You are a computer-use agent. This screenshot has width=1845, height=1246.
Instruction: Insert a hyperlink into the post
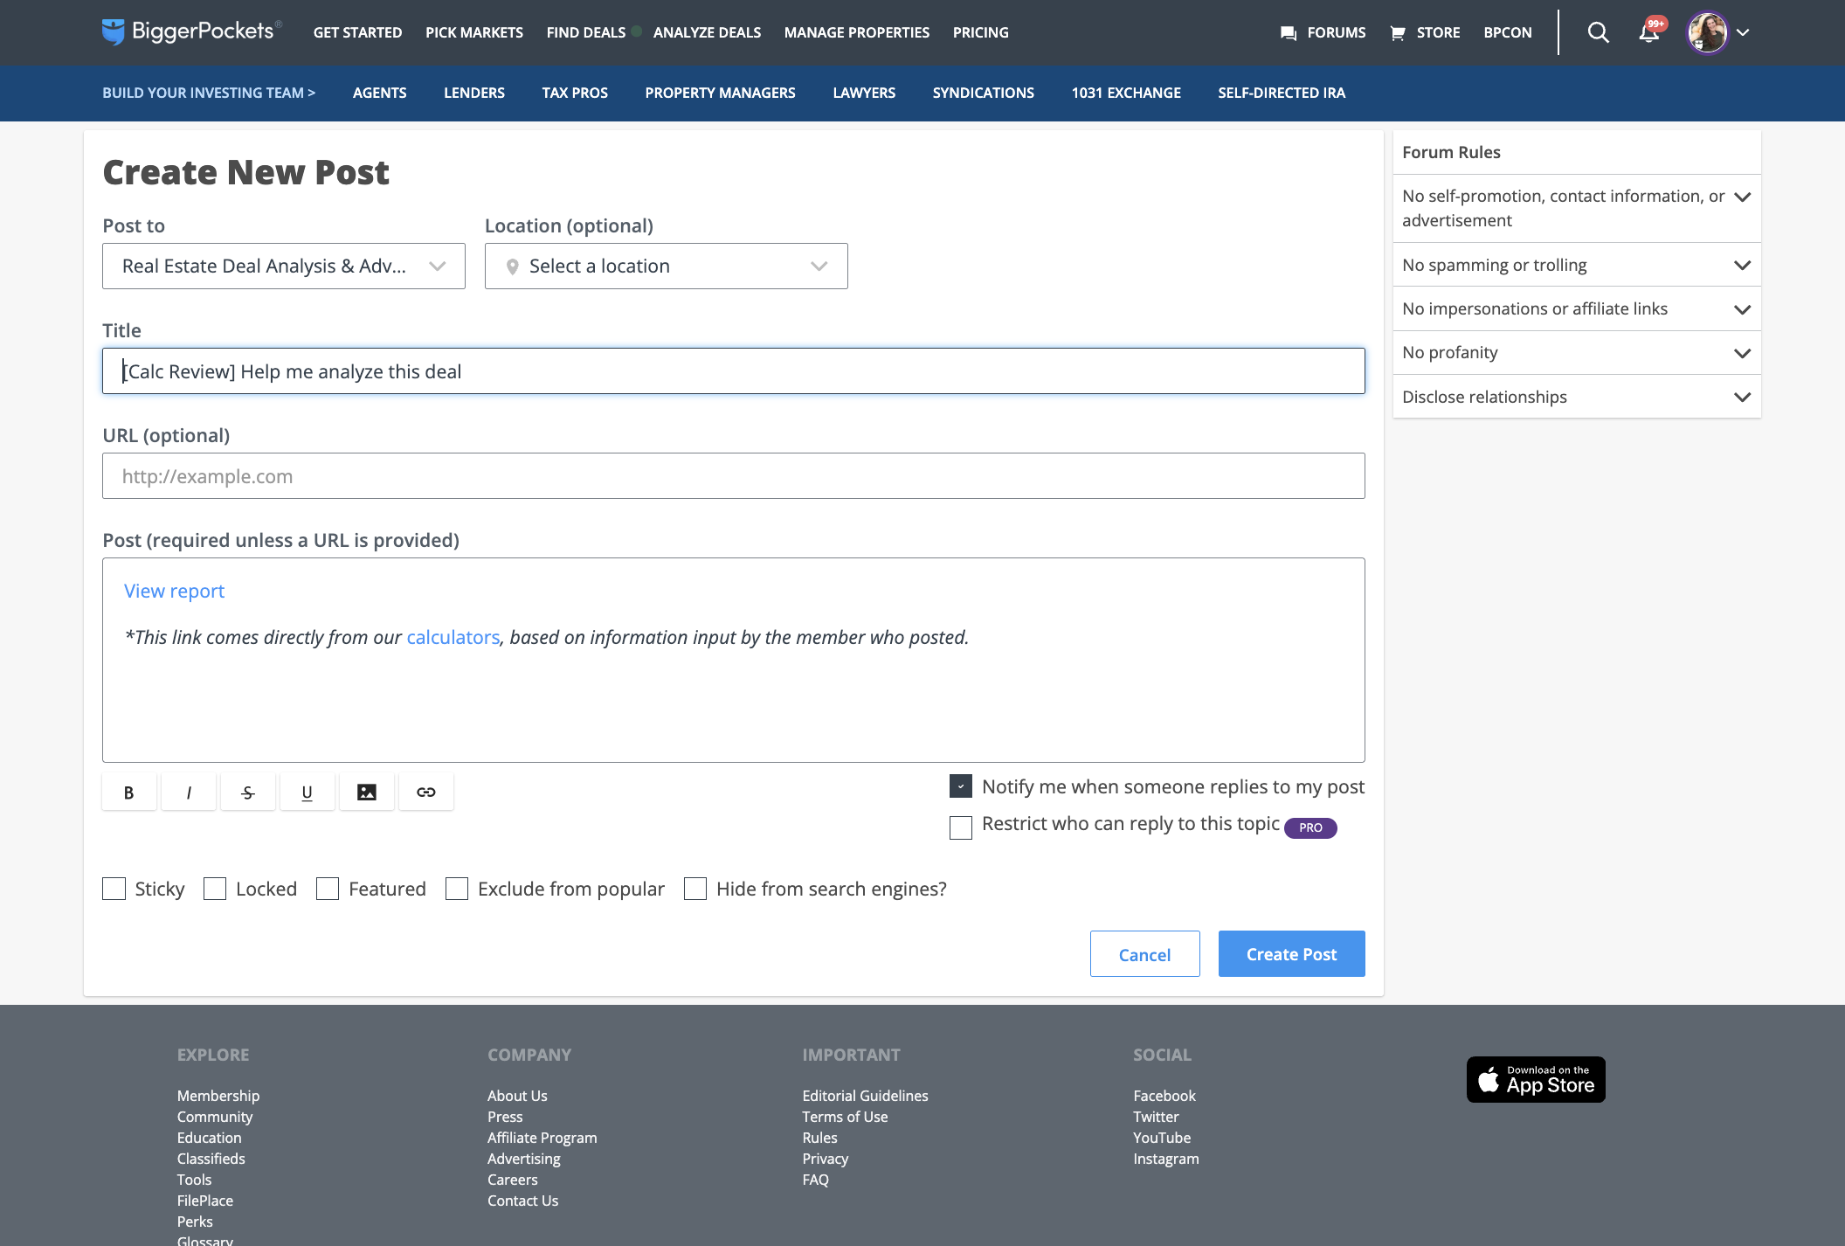[x=426, y=792]
